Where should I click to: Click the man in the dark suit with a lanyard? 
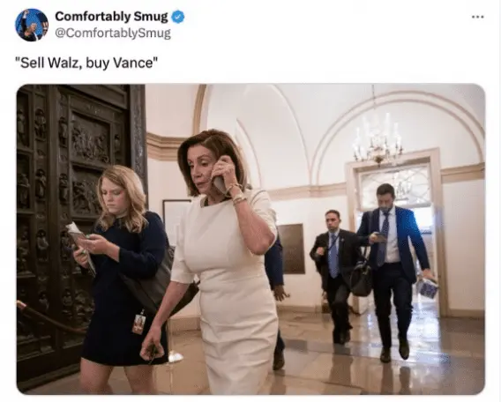[x=334, y=274]
